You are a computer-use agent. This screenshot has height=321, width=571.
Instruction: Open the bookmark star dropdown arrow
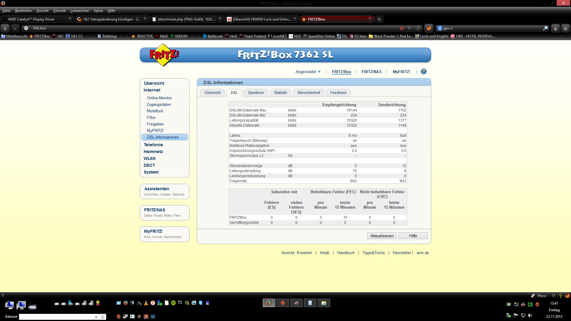coord(409,28)
